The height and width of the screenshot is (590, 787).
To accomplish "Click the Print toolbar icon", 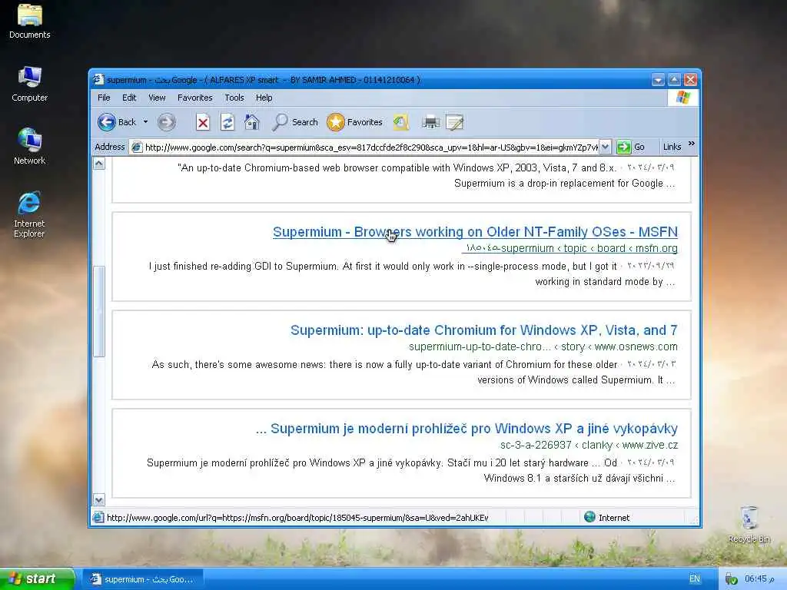I will pos(430,122).
